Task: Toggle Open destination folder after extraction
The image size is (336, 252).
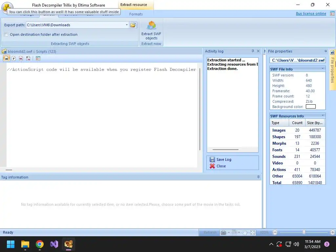Action: point(6,34)
